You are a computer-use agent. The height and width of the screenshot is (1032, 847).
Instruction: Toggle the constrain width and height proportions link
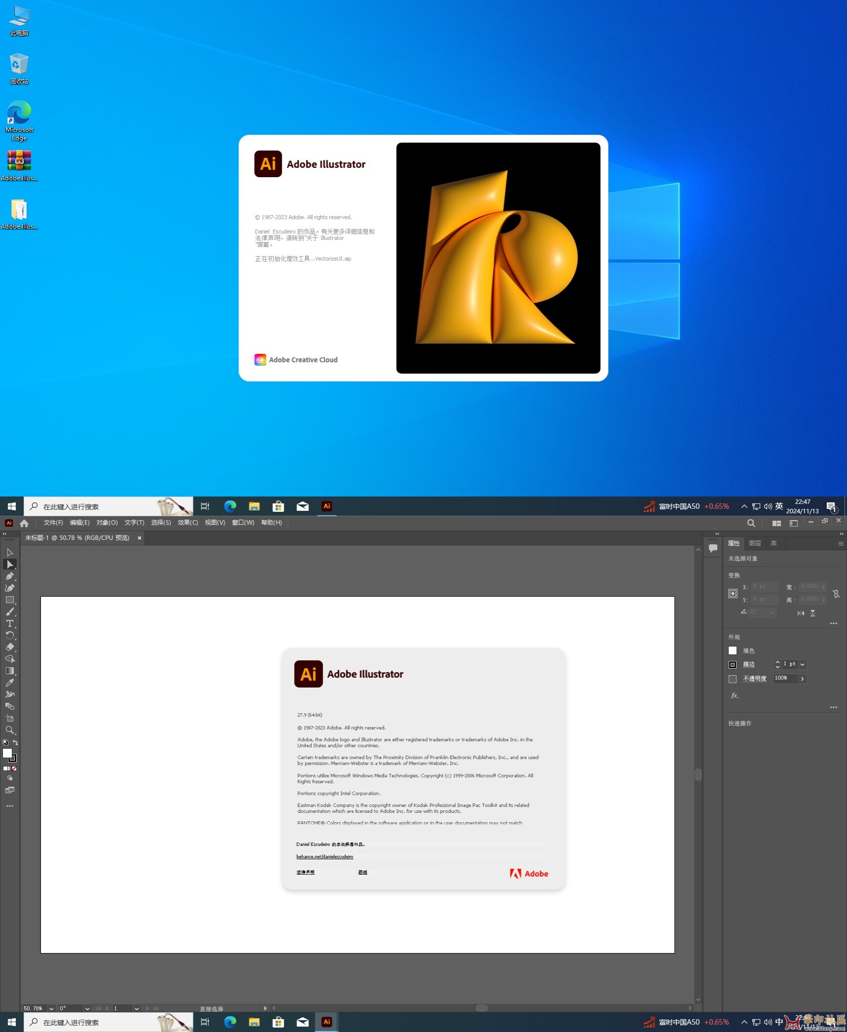click(836, 594)
